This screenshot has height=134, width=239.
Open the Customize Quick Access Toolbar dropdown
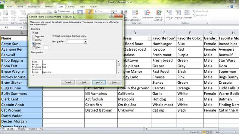pos(16,2)
